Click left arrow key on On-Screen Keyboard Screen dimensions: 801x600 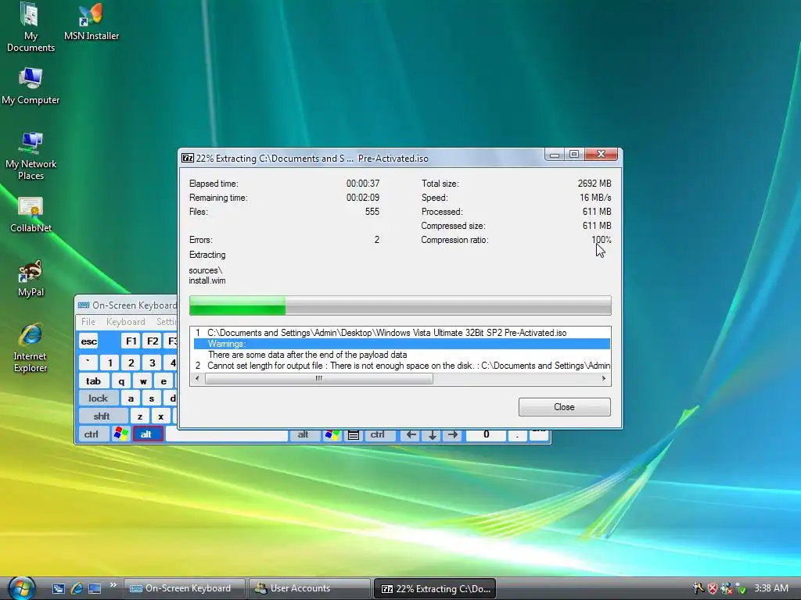[x=411, y=434]
